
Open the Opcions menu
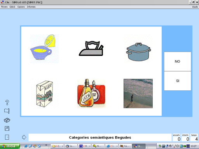[21, 7]
